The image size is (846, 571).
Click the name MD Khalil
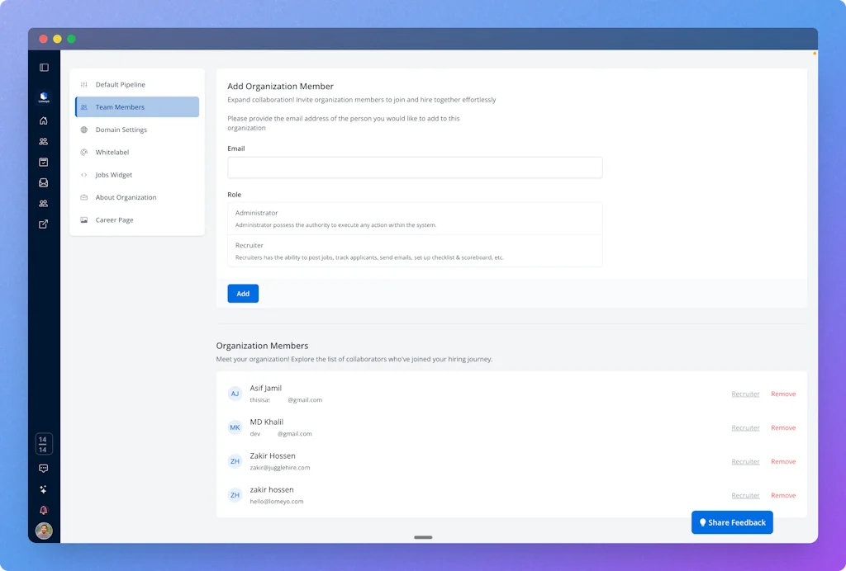(x=267, y=422)
